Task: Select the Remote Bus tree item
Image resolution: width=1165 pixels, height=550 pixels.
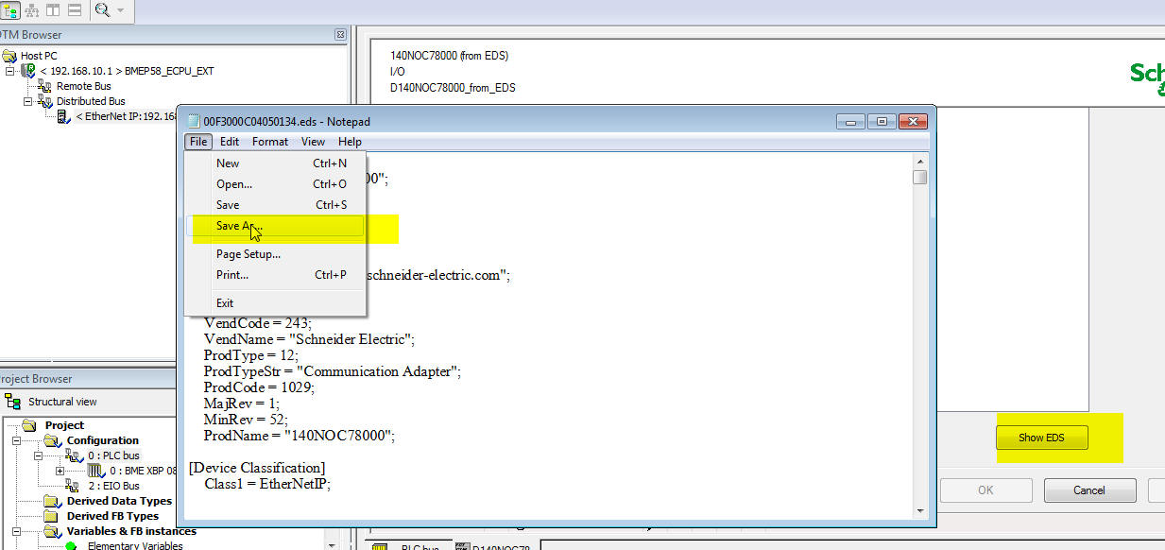Action: click(x=83, y=86)
